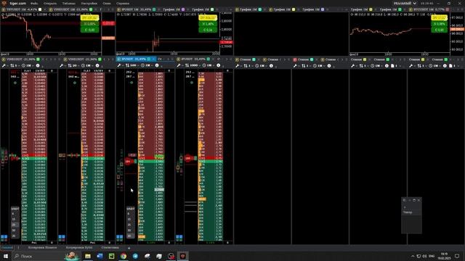Click the teal swatch on IPUSDT 1M chart tab

[154, 9]
